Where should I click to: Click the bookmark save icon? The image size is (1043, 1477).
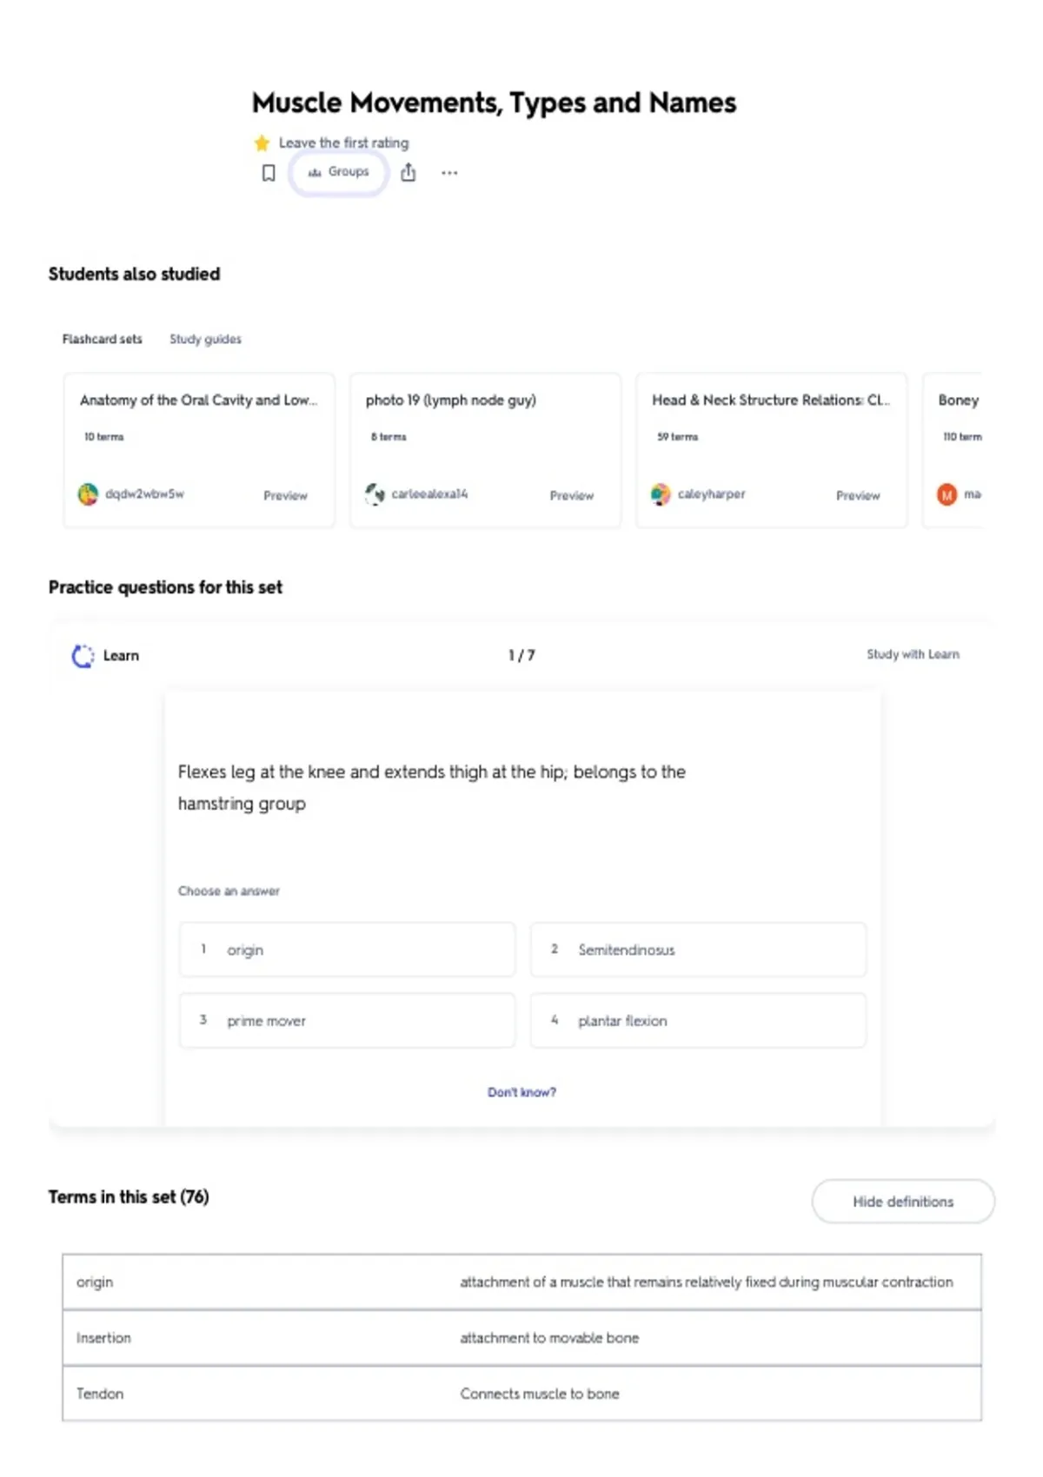269,173
